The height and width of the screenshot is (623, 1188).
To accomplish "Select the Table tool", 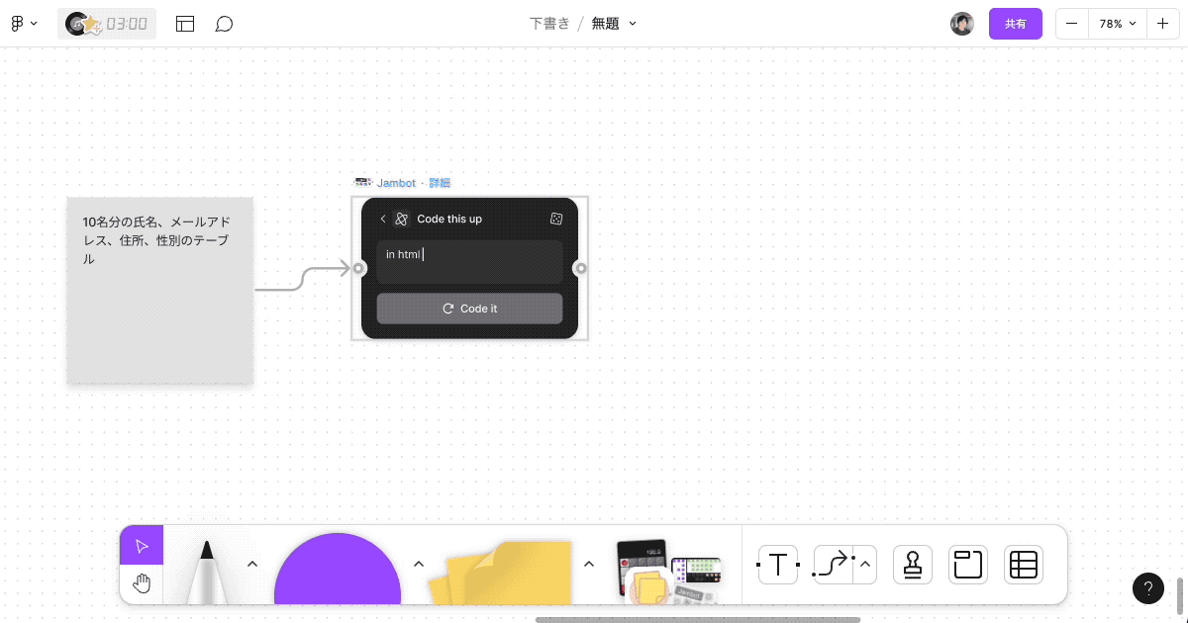I will tap(1023, 565).
